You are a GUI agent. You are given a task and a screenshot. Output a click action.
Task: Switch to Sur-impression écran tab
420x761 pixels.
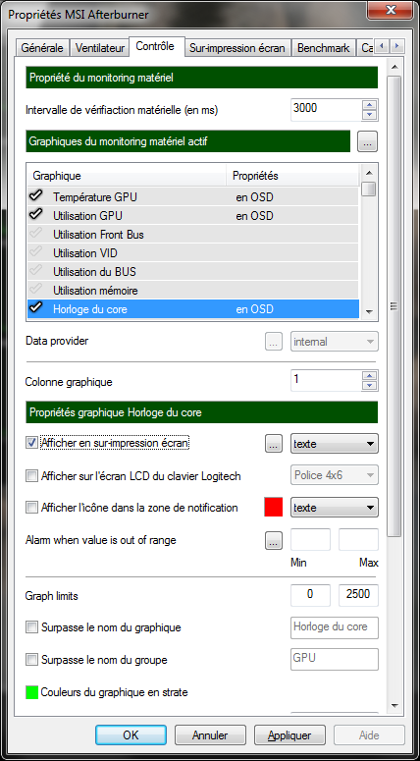coord(237,48)
